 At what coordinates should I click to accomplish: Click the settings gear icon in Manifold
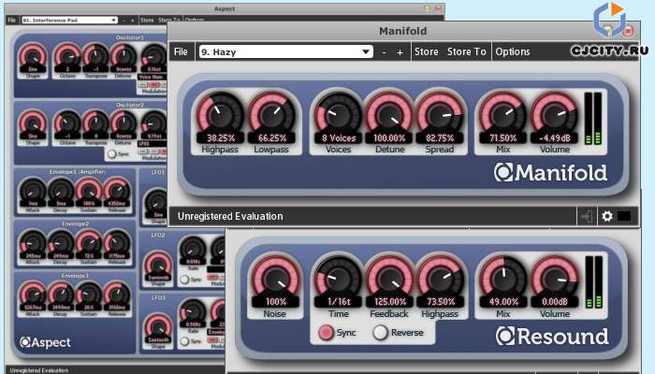click(x=606, y=216)
